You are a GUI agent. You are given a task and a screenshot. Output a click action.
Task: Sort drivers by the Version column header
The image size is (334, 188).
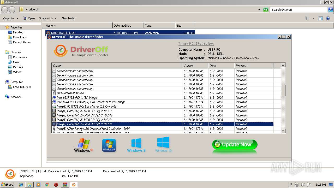pos(195,66)
